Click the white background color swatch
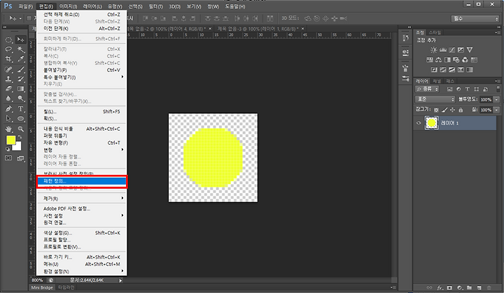504x293 pixels. [x=17, y=147]
